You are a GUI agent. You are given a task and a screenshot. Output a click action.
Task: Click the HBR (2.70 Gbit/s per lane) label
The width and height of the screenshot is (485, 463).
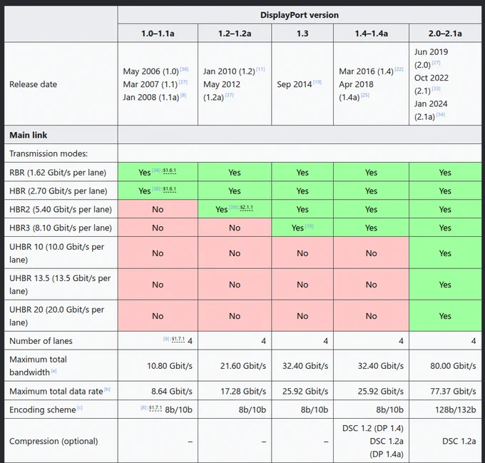click(x=58, y=190)
